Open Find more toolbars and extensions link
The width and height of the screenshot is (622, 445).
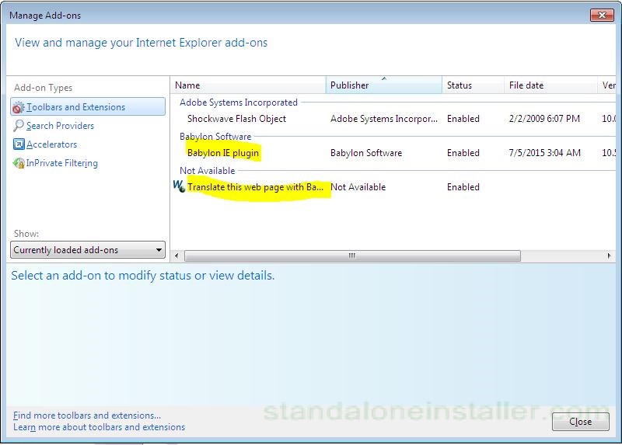(x=87, y=415)
